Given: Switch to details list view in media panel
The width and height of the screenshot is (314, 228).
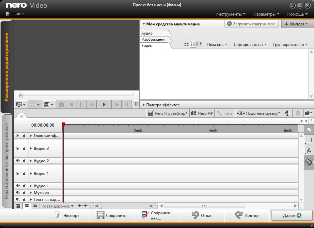Looking at the screenshot, I should (x=200, y=44).
